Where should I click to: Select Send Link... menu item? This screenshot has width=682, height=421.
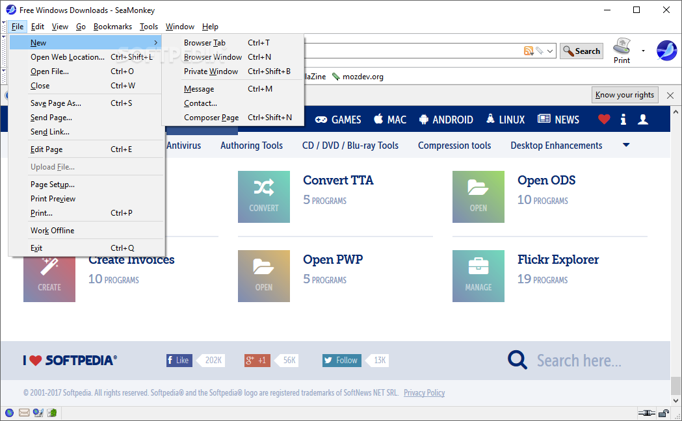86,132
